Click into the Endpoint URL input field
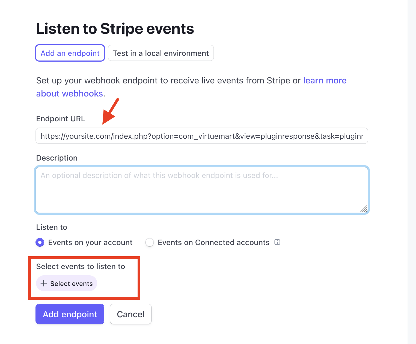 (202, 136)
